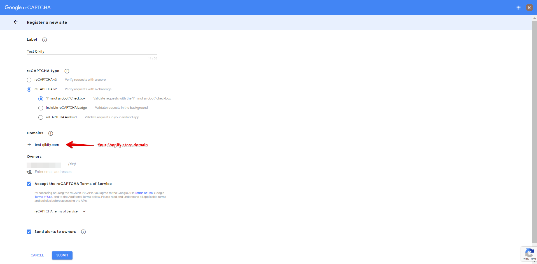Focus the Enter email addresses field
Image resolution: width=537 pixels, height=264 pixels.
(x=53, y=172)
